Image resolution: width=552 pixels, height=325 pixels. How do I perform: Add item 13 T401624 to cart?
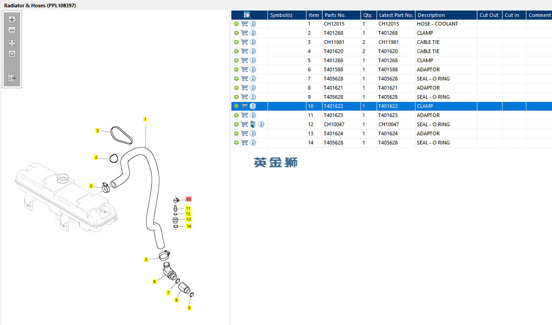click(245, 133)
